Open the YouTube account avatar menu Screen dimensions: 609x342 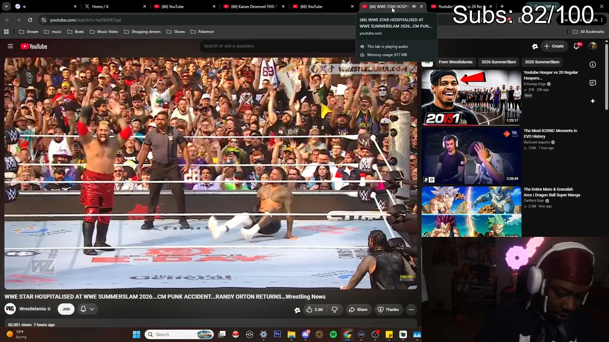[593, 46]
